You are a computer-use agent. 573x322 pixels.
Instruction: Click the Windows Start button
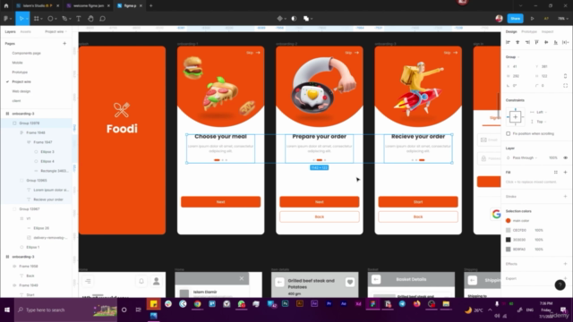coord(7,309)
